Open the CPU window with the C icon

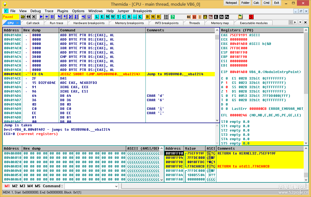(x=124, y=17)
